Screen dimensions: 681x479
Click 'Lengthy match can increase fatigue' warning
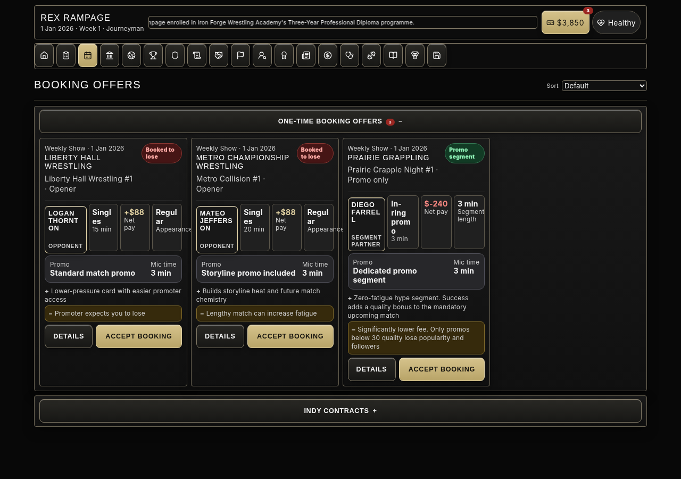click(x=265, y=313)
